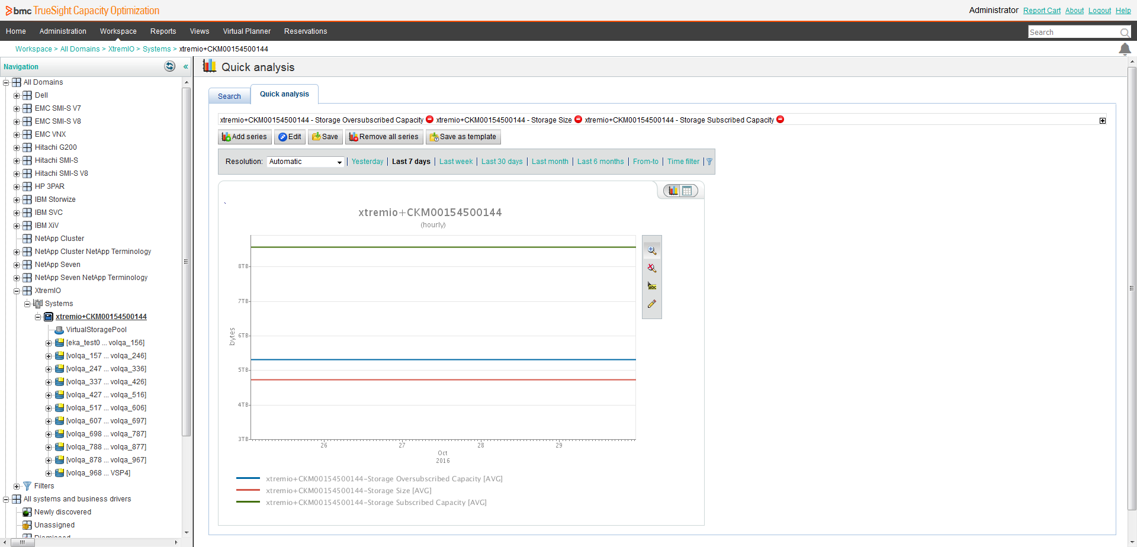
Task: Collapse the All Domains tree node
Action: coord(6,83)
